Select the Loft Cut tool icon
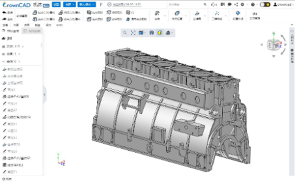Viewport: 295px width, 182px height. click(x=109, y=19)
